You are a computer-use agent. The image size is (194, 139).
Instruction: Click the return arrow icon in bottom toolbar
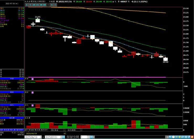(x=183, y=137)
